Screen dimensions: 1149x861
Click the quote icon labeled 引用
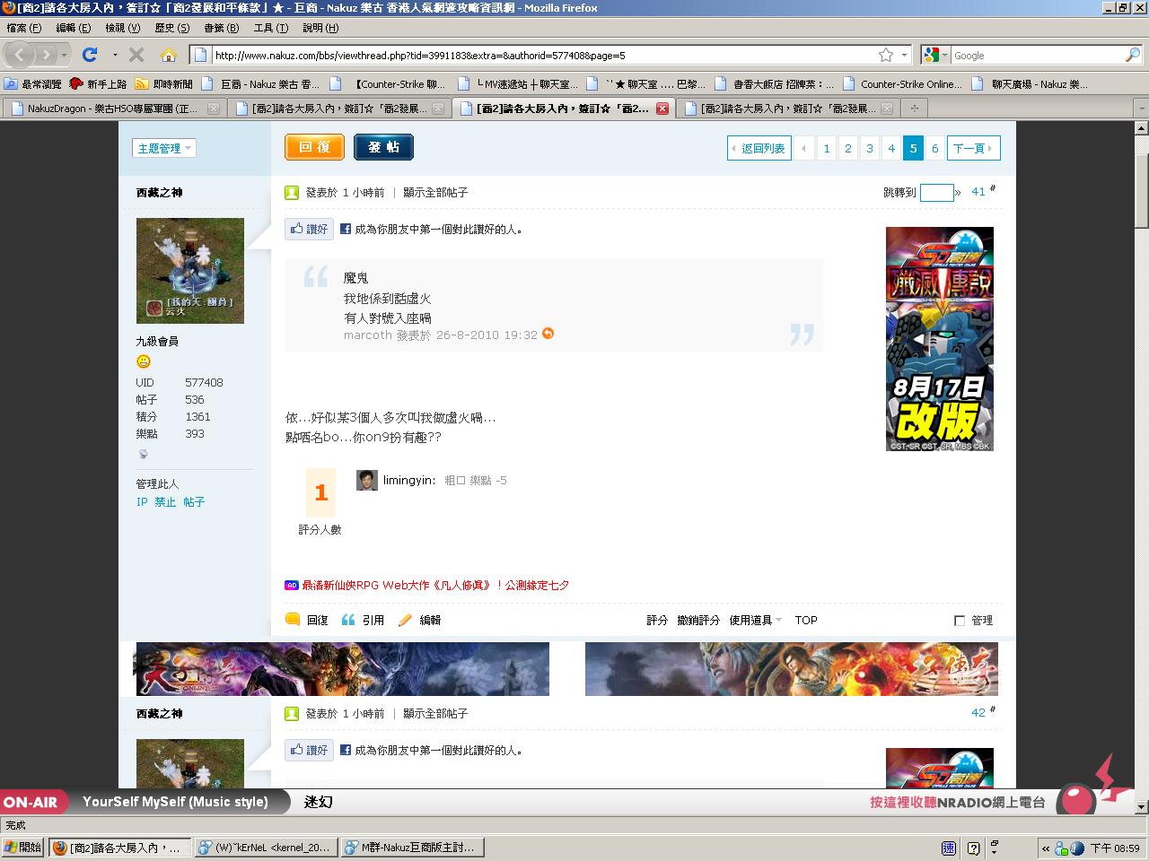(348, 620)
